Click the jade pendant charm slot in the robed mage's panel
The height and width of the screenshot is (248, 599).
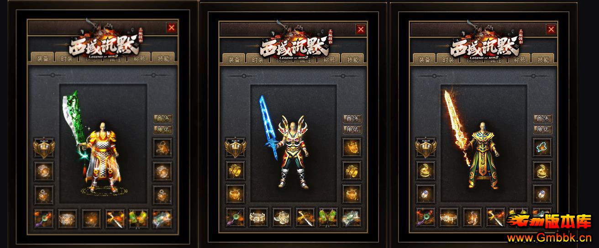[425, 217]
